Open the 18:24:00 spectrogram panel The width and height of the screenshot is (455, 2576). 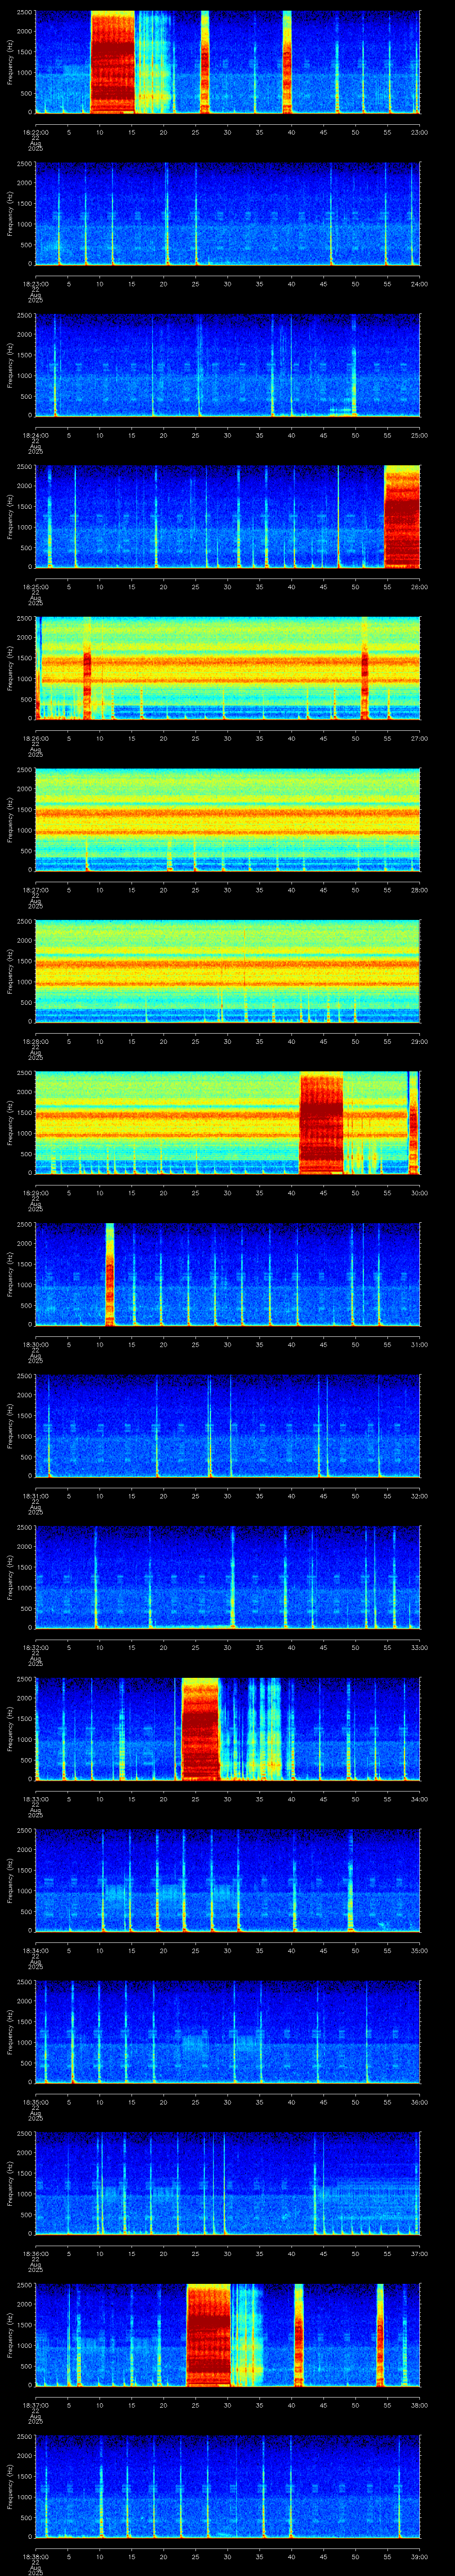[228, 365]
